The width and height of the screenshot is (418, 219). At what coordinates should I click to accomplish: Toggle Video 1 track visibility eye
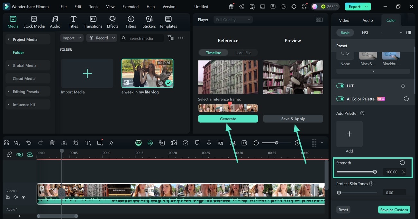point(23,197)
